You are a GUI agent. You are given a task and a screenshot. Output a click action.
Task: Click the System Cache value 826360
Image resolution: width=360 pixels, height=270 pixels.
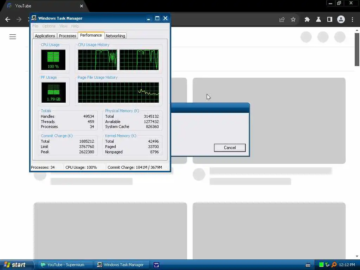152,127
